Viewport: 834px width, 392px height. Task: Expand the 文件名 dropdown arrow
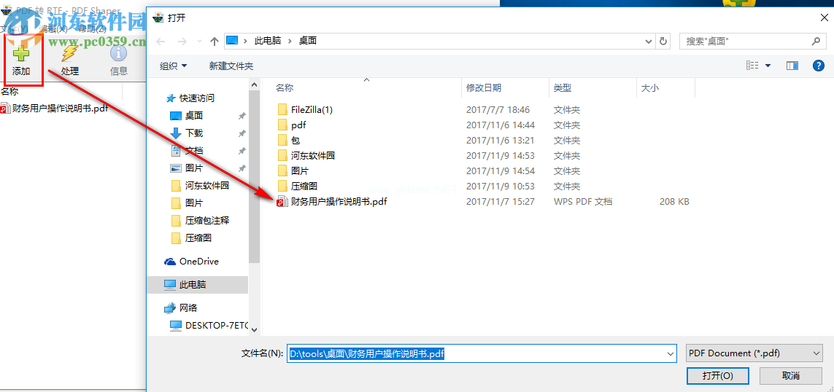point(671,354)
